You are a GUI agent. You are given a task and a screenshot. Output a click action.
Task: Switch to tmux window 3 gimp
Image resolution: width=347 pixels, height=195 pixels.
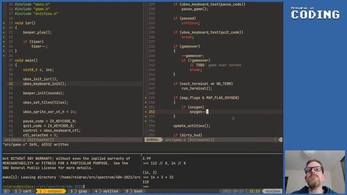click(79, 191)
